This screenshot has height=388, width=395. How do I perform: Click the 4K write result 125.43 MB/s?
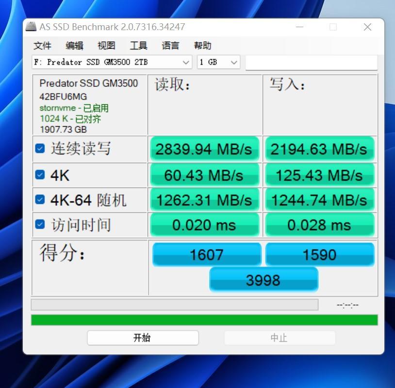320,175
